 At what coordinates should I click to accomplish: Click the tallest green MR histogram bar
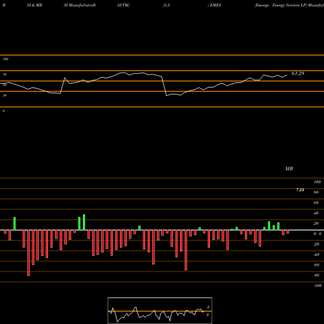(84, 222)
